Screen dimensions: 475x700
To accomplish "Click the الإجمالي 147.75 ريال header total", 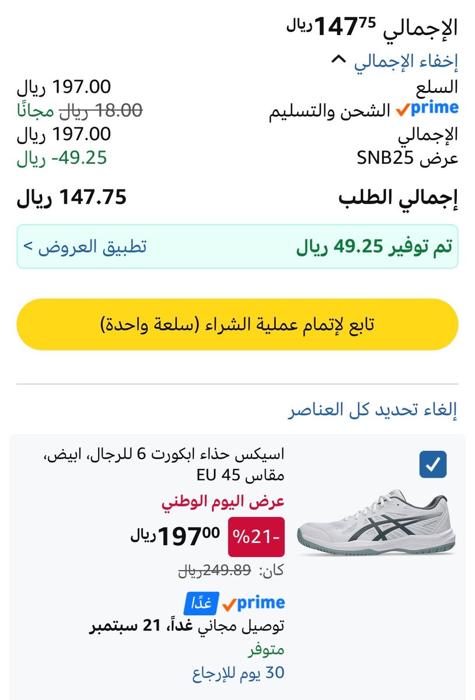I will [x=372, y=26].
